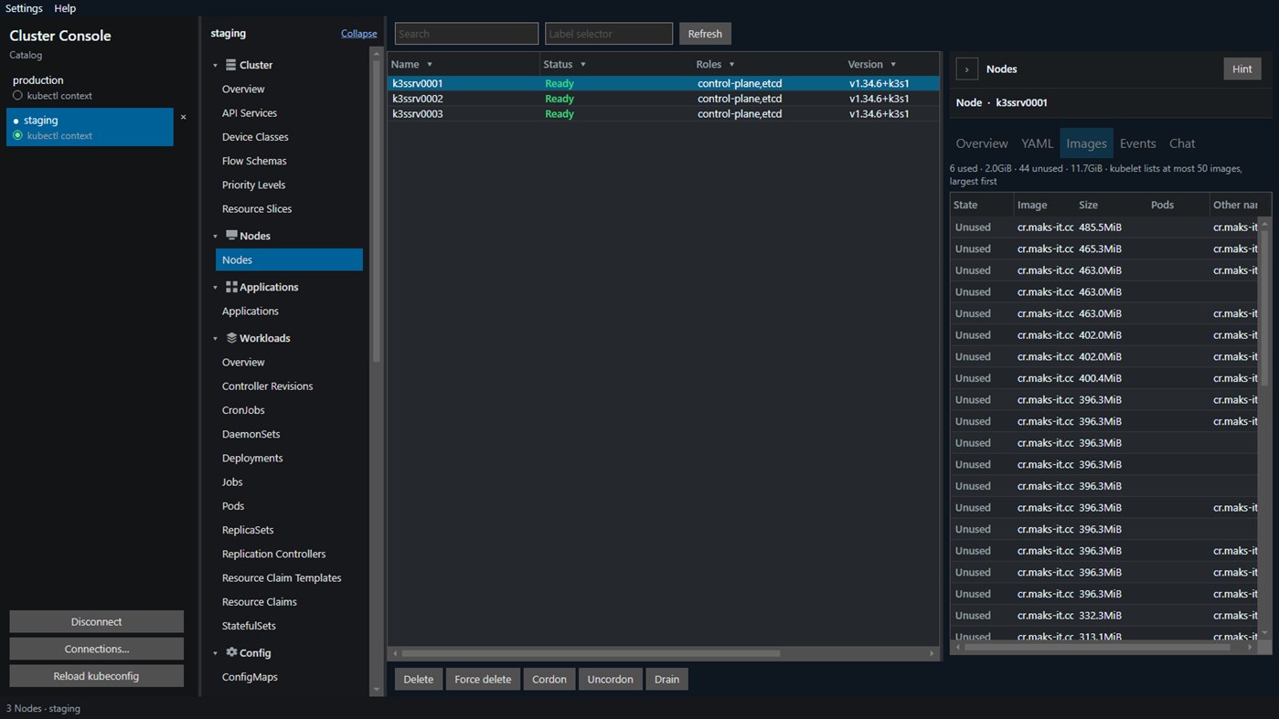
Task: Open Deployments in the Workloads tree
Action: [x=252, y=459]
